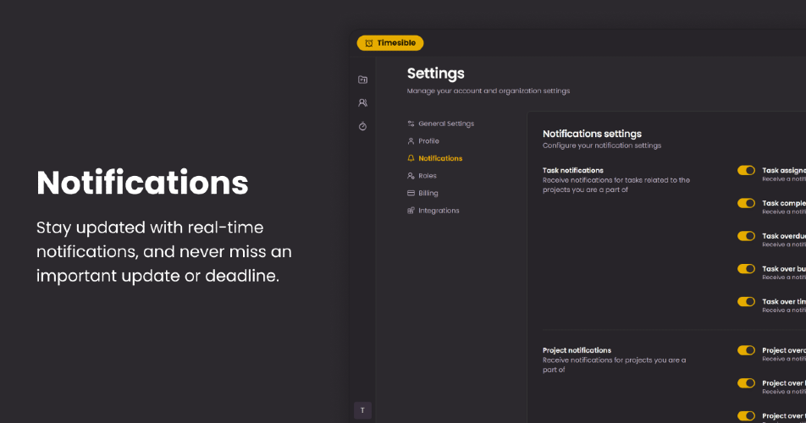Click the 'Task notifications' section label
This screenshot has height=423, width=806.
click(x=573, y=170)
